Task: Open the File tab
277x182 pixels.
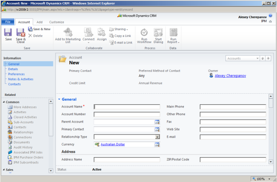Action: tap(8, 22)
